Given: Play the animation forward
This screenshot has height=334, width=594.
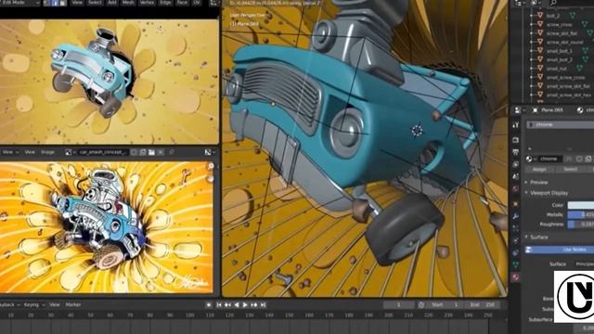Looking at the screenshot, I should coord(245,305).
